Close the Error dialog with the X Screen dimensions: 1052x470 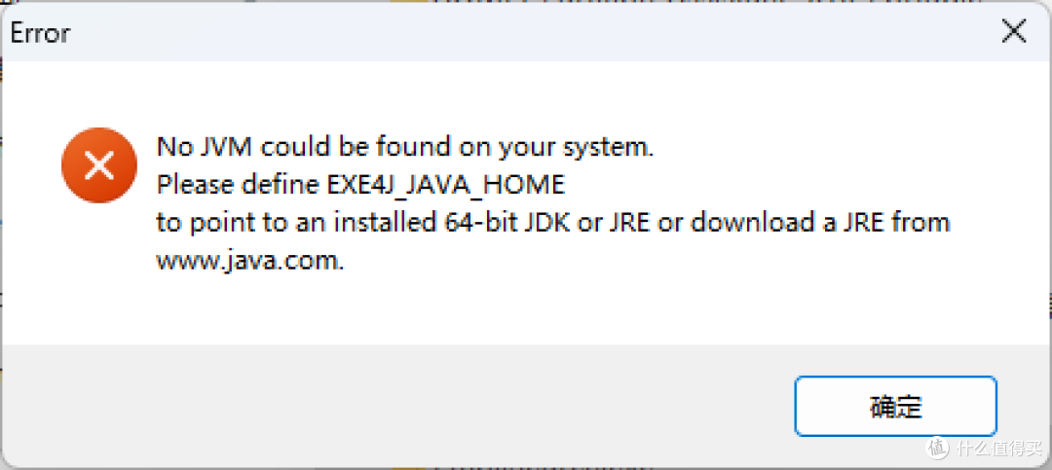(1013, 32)
